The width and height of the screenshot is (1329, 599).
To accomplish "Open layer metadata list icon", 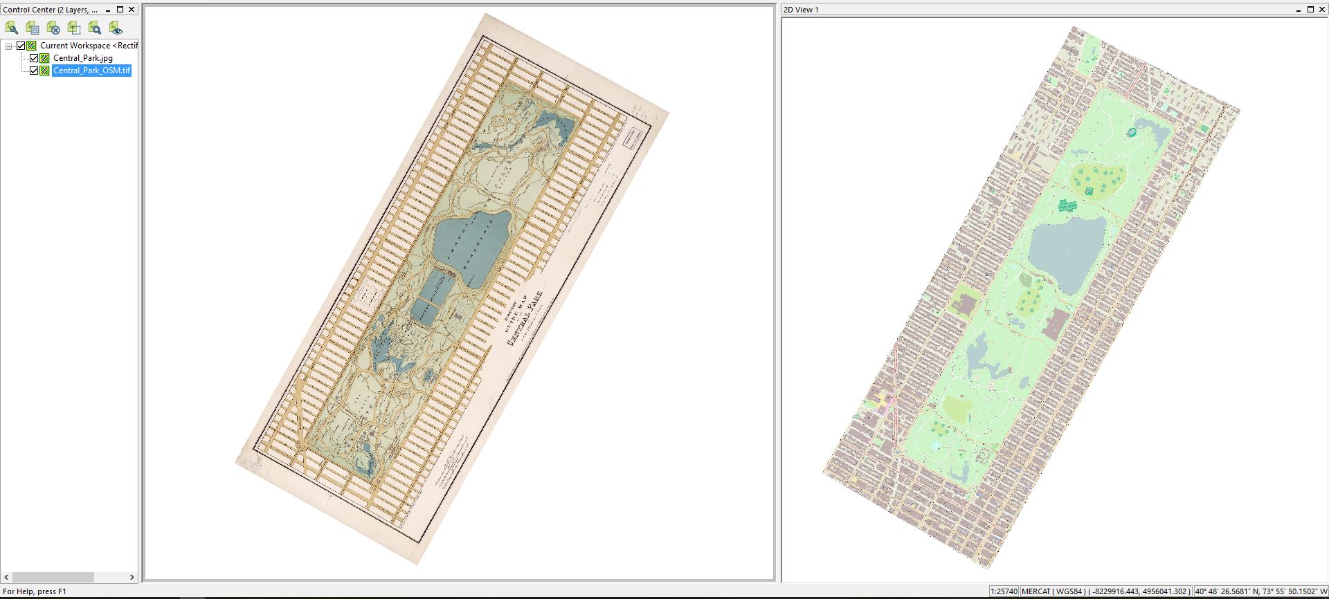I will (x=33, y=28).
